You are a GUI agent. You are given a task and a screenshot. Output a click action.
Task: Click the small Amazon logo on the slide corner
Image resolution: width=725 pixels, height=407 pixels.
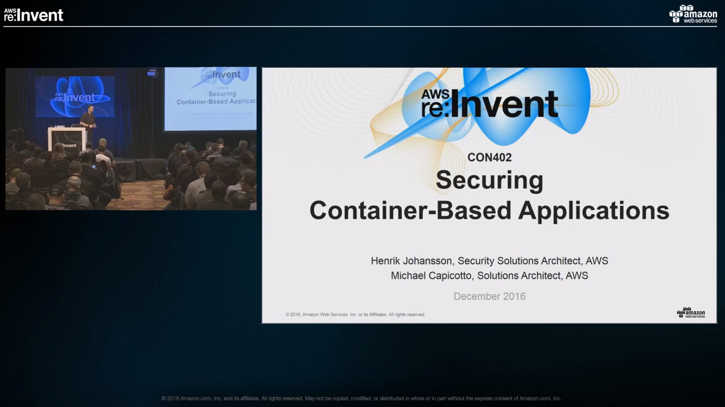point(690,313)
